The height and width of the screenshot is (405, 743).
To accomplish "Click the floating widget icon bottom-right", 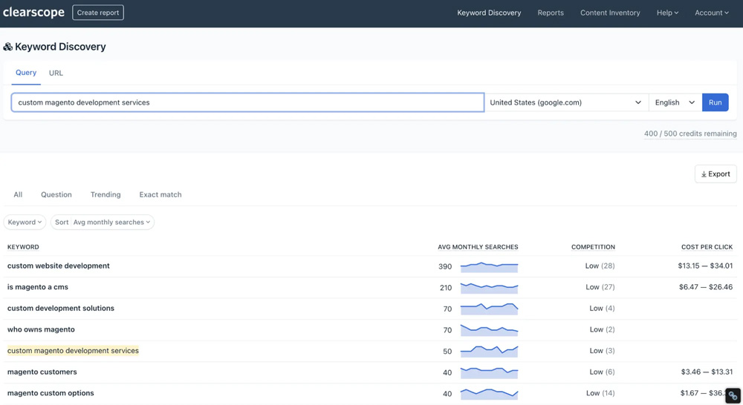I will (x=733, y=395).
